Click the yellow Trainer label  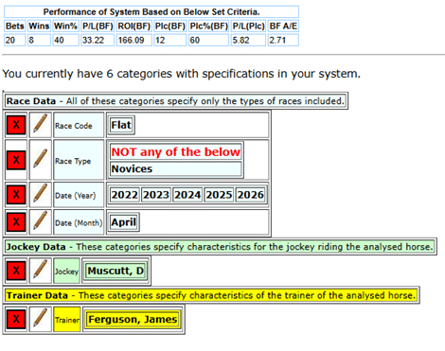point(67,320)
